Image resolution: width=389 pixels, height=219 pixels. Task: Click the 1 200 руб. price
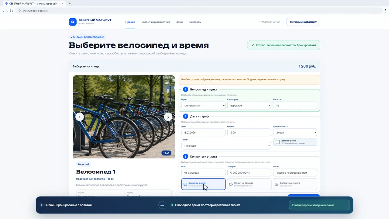point(307,66)
